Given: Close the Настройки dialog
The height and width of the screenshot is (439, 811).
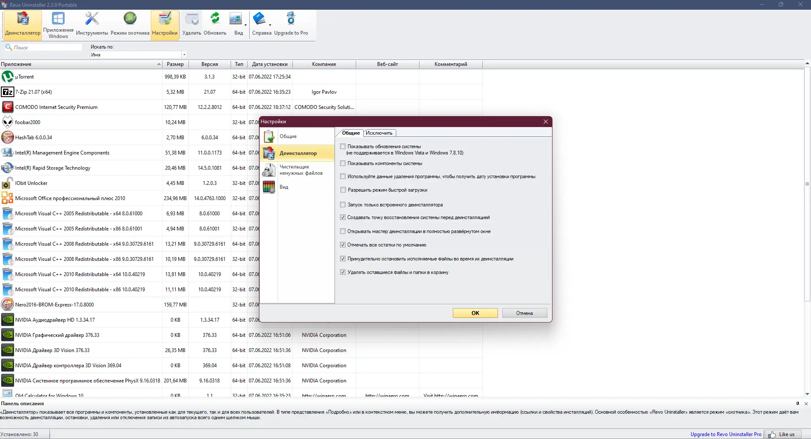Looking at the screenshot, I should click(546, 122).
